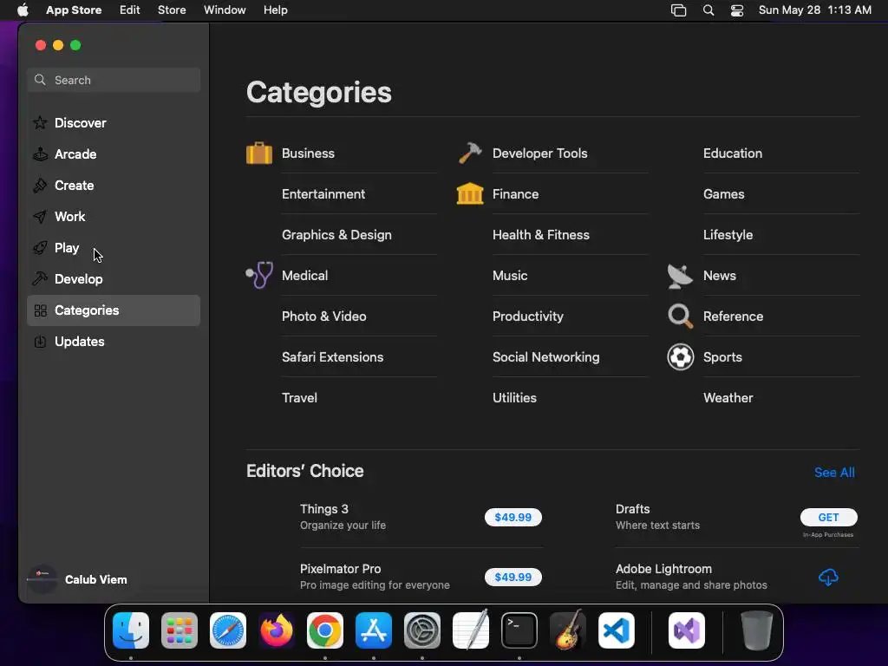This screenshot has height=666, width=888.
Task: Select the Categories grid icon
Action: [40, 310]
